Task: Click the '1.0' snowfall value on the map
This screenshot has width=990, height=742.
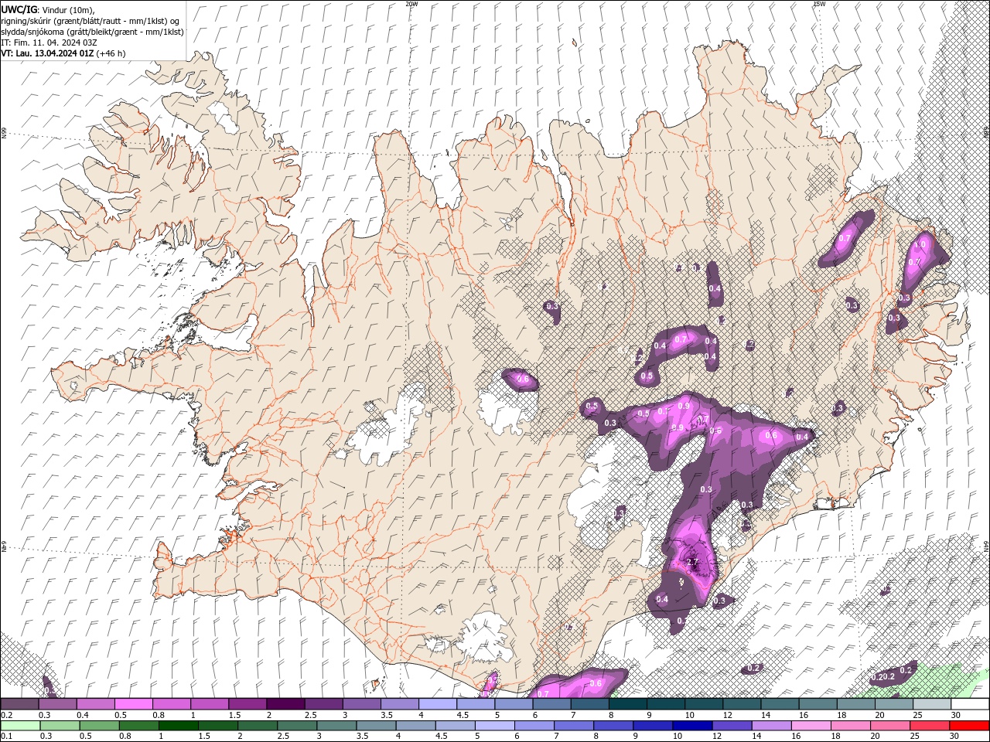Action: pos(920,244)
